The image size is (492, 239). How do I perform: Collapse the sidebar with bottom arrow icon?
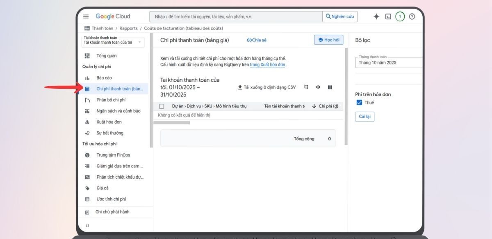[x=87, y=225]
